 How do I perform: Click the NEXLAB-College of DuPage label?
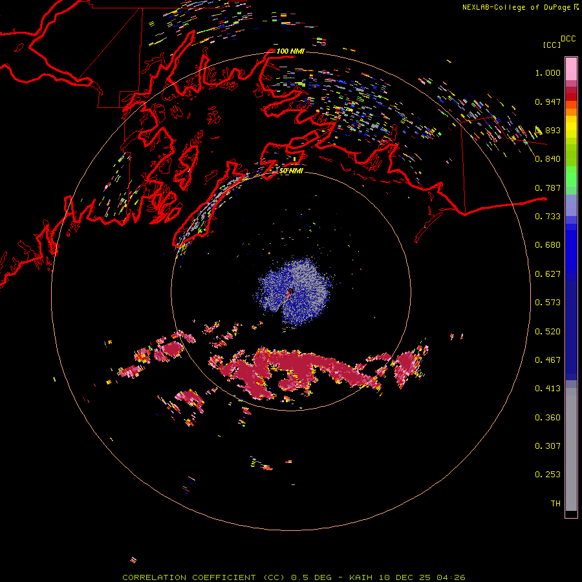pyautogui.click(x=516, y=7)
